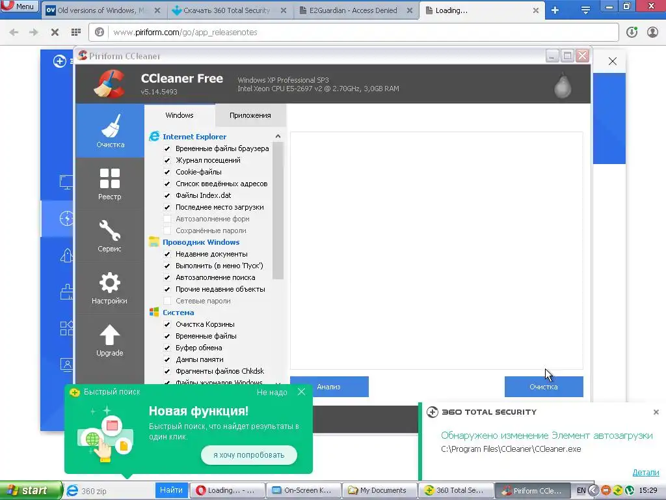This screenshot has width=666, height=500.
Task: Click the CCleaner logo in the header
Action: pyautogui.click(x=109, y=84)
